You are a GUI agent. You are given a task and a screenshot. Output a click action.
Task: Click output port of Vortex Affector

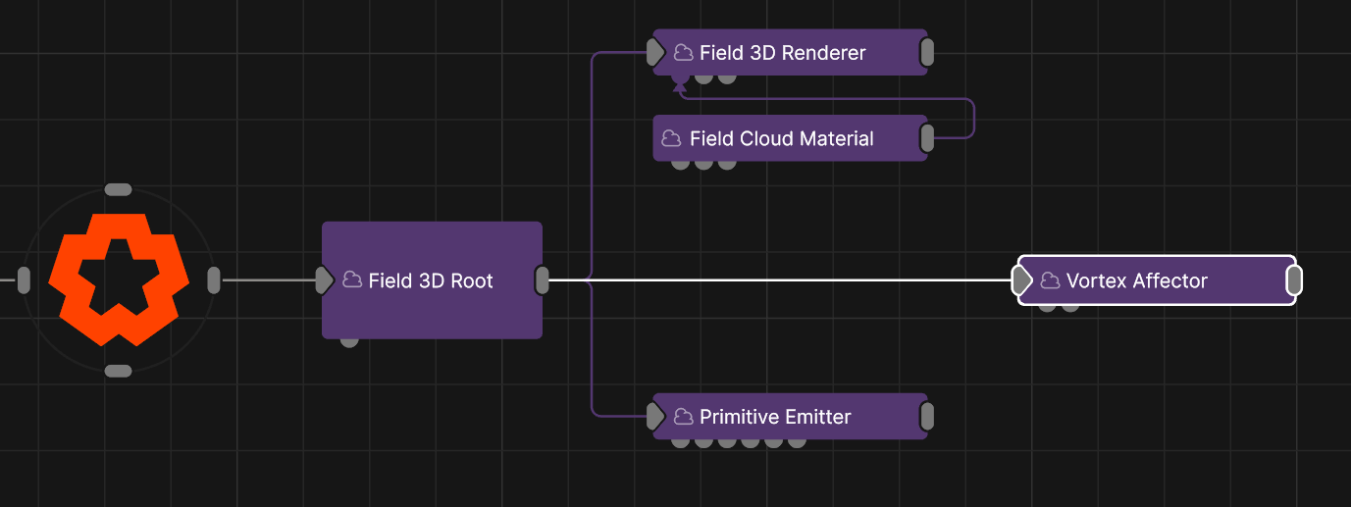pyautogui.click(x=1294, y=280)
